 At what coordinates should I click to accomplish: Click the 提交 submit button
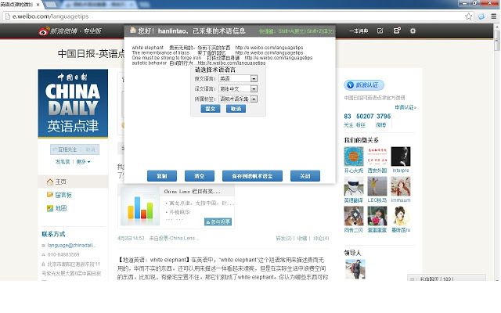[211, 109]
